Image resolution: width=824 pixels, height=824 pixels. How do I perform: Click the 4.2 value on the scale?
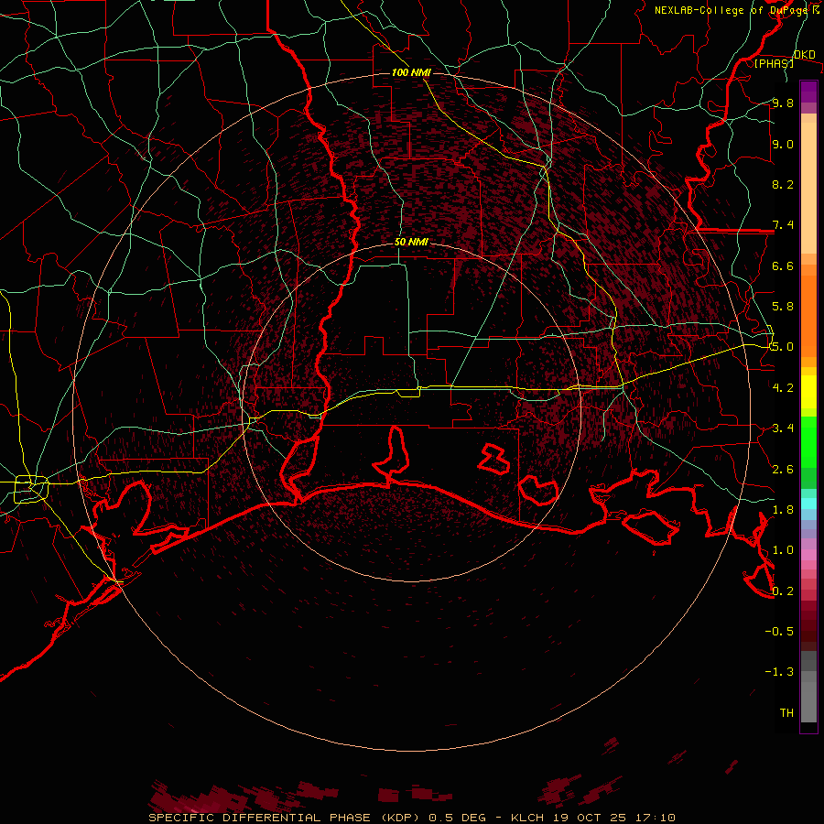783,388
